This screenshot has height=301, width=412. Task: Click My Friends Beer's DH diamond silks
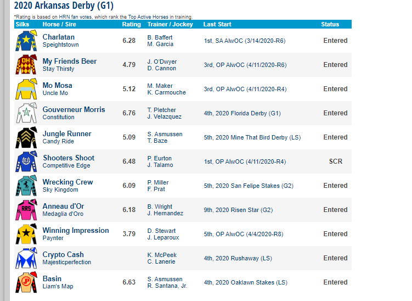coord(26,65)
